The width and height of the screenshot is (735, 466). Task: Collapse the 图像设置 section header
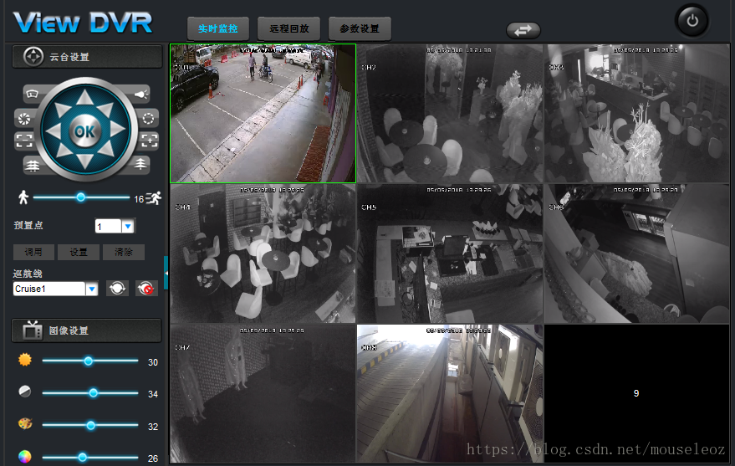click(87, 330)
